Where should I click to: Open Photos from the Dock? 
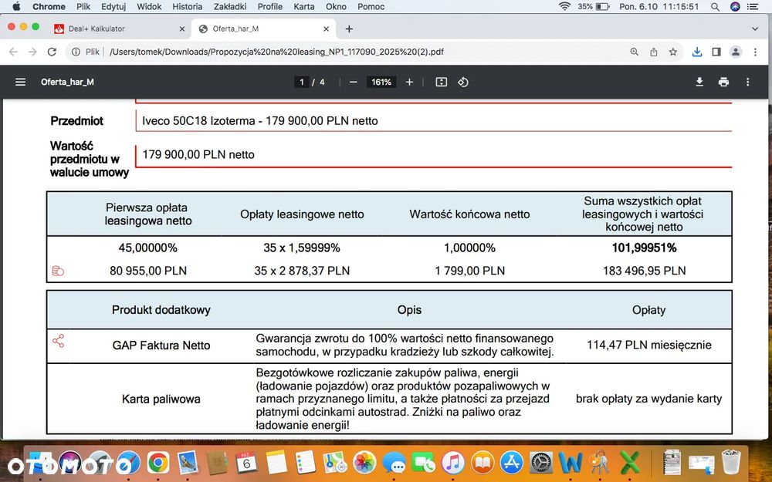pos(365,462)
